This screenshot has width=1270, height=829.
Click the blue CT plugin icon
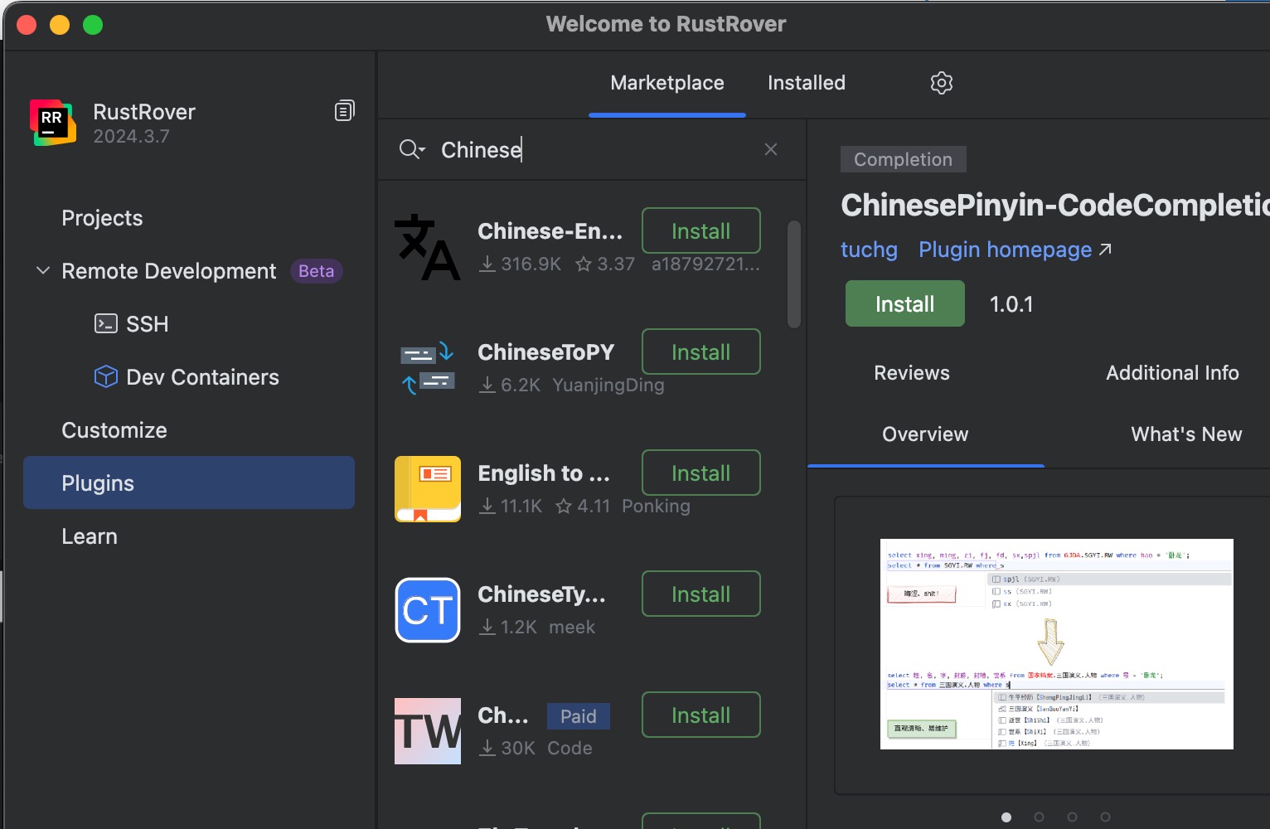click(x=427, y=610)
